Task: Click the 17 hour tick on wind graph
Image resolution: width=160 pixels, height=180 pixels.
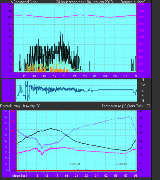Action: tap(55, 76)
